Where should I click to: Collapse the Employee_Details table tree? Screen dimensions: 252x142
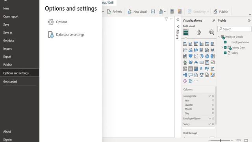point(219,37)
